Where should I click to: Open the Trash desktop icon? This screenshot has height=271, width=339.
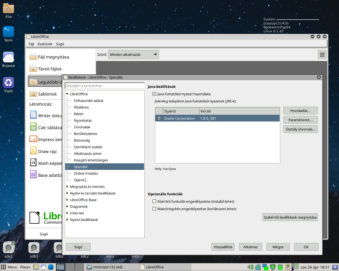point(8,83)
